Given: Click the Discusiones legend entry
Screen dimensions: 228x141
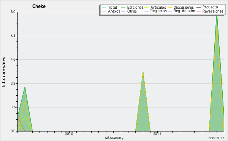Looking at the screenshot, I should coord(181,7).
